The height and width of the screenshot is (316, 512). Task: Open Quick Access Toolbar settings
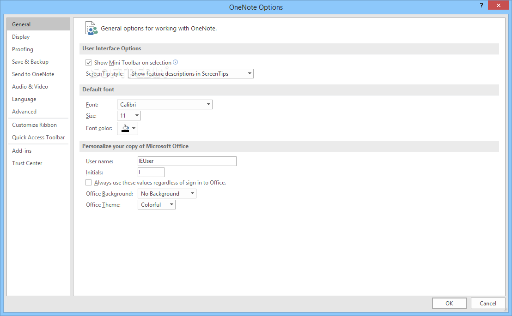38,137
